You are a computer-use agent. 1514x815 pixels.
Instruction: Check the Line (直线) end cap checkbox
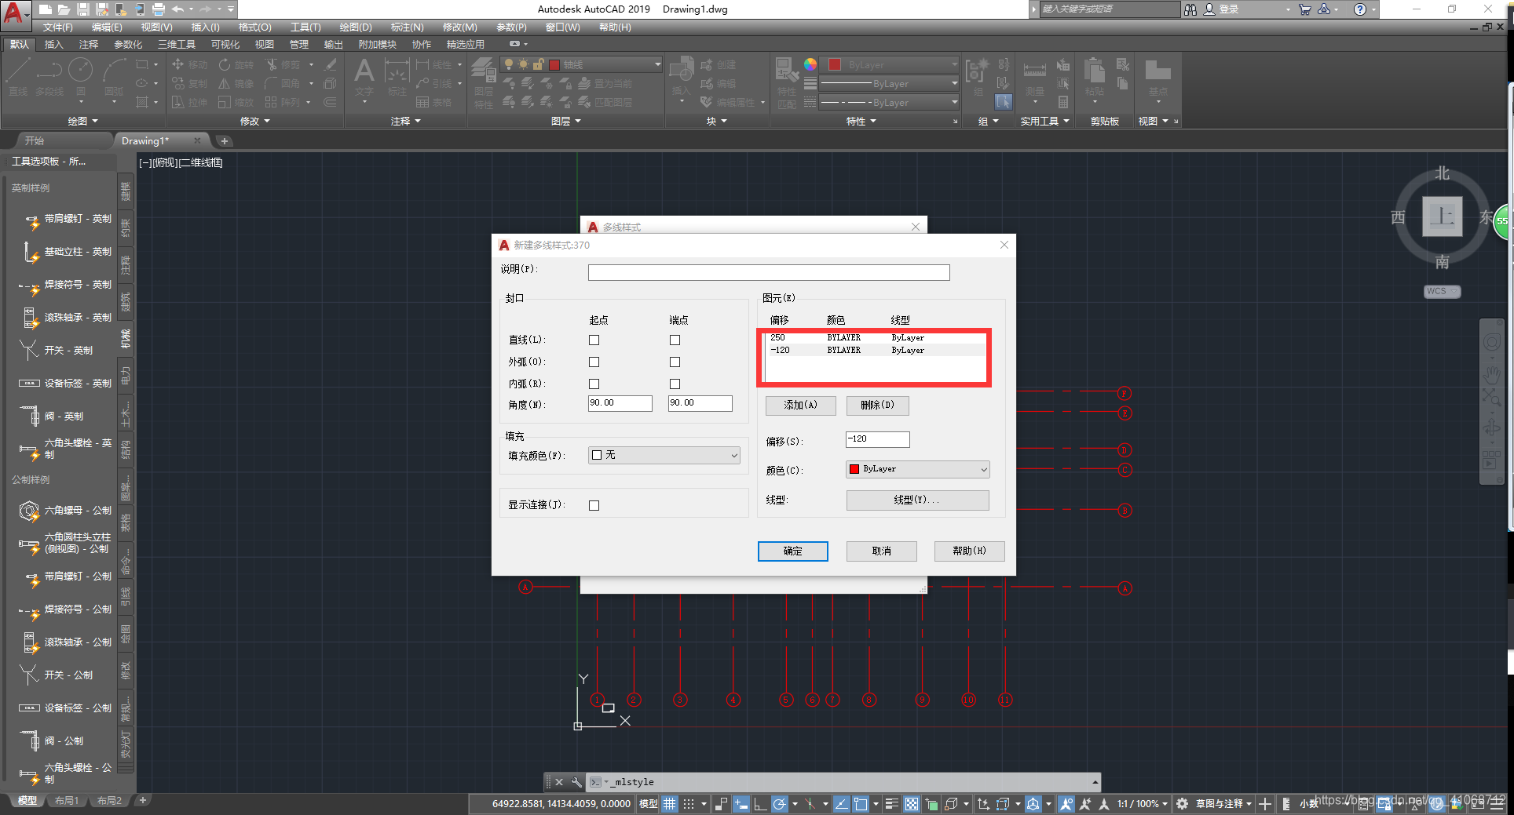pos(675,340)
